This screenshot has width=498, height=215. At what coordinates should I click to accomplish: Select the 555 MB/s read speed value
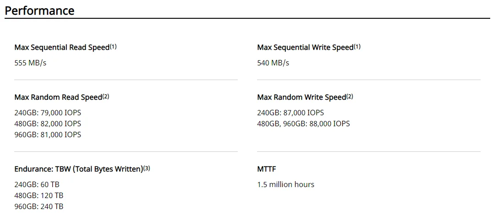(30, 63)
